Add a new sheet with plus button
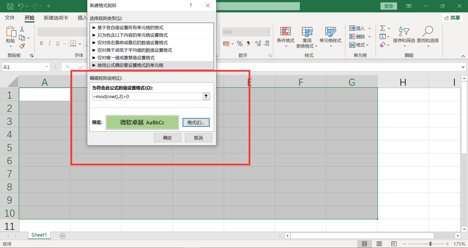Screen dimensions: 468x248 [63, 236]
